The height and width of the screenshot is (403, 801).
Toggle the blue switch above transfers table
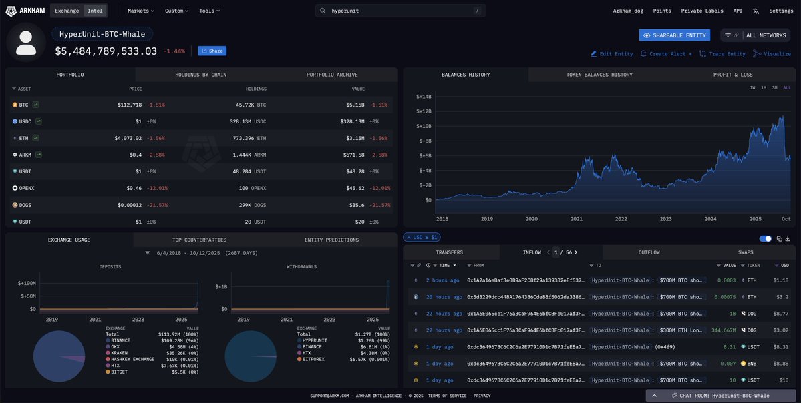pos(766,238)
